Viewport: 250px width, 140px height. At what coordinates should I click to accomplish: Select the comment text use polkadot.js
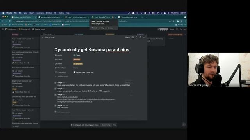coord(63,108)
